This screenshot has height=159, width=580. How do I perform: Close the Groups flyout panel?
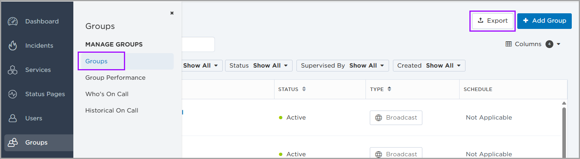point(172,13)
